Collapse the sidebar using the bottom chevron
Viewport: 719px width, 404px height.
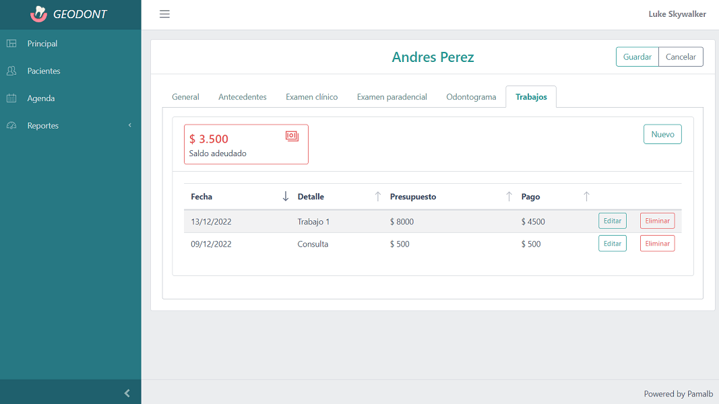tap(127, 393)
